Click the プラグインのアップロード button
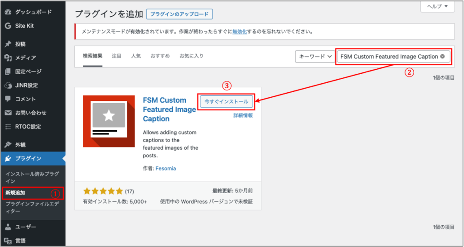464x247 pixels. (x=179, y=14)
